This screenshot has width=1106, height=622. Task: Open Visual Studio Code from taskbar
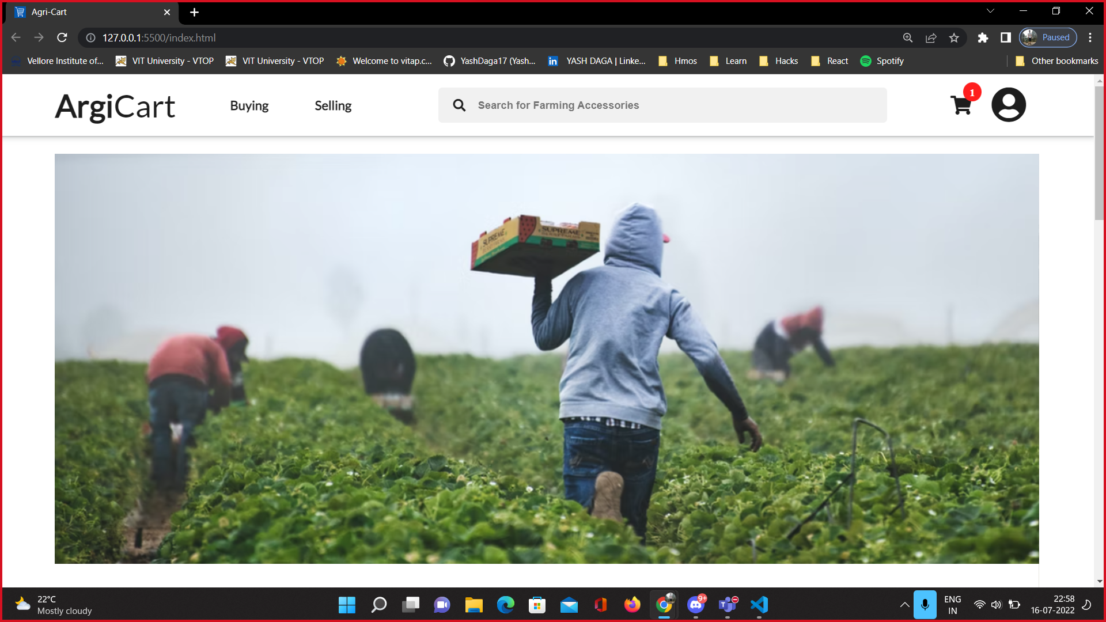click(x=759, y=605)
